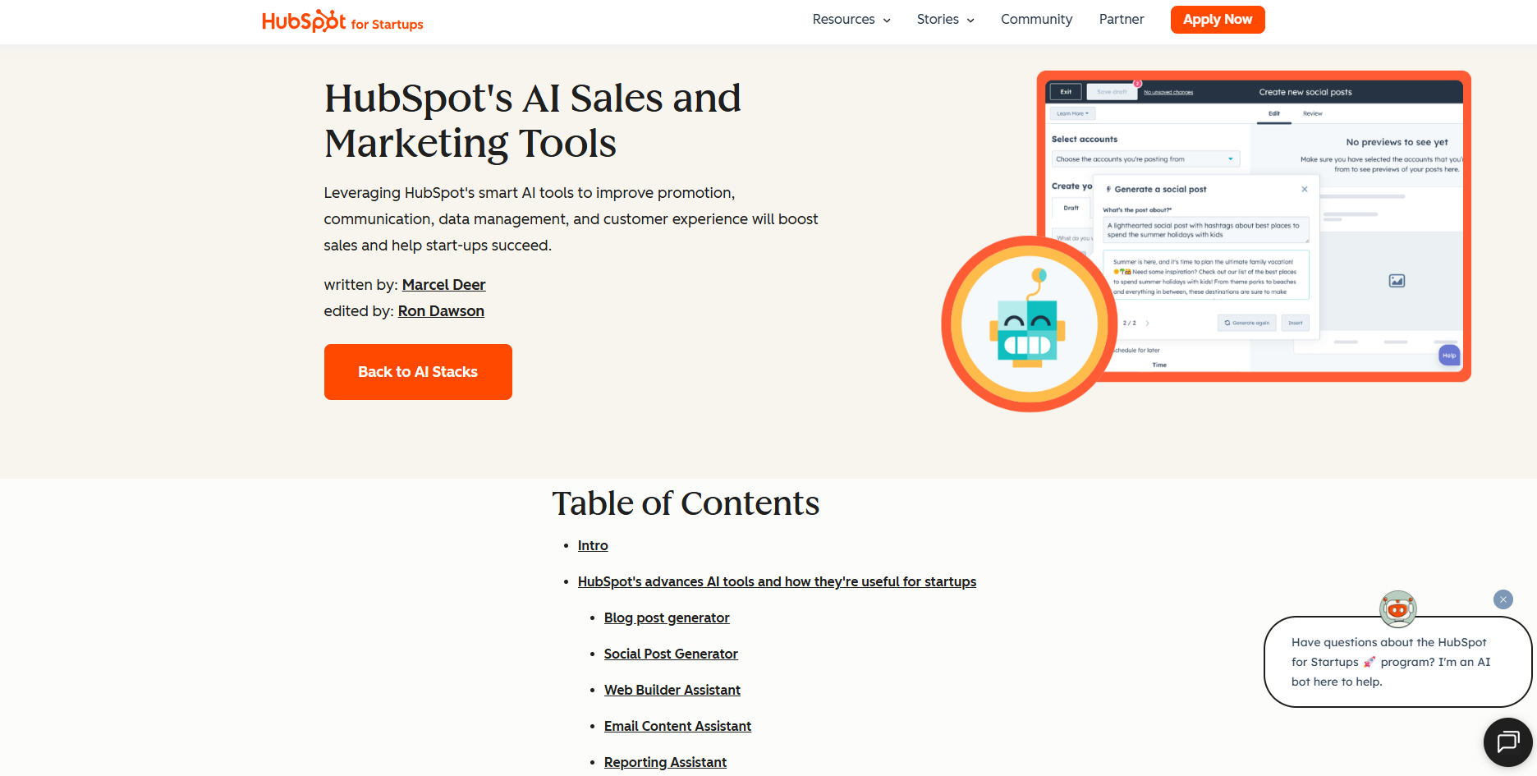Expand the Learn More dropdown
Image resolution: width=1537 pixels, height=776 pixels.
(1072, 113)
